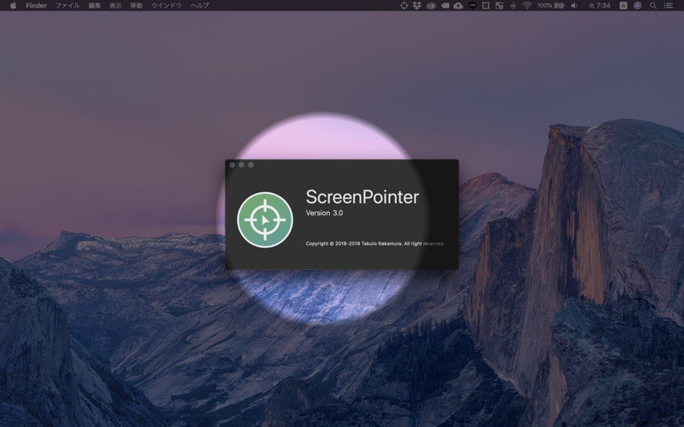Open Creative Cloud menu bar icon
Image resolution: width=684 pixels, height=427 pixels.
pyautogui.click(x=431, y=6)
